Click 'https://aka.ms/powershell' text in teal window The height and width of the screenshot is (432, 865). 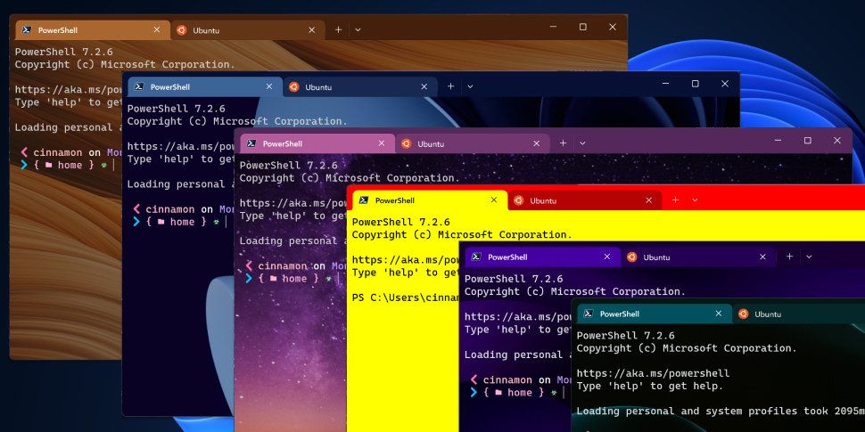click(x=653, y=373)
